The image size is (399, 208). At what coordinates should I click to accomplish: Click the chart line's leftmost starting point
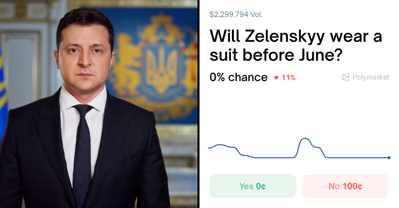[209, 148]
